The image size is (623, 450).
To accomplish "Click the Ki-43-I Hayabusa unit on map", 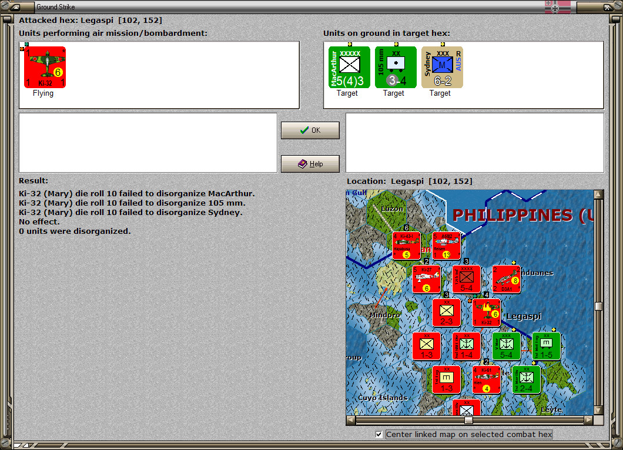I will click(x=407, y=246).
